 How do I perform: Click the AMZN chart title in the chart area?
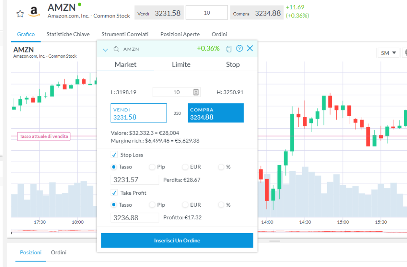pos(23,50)
